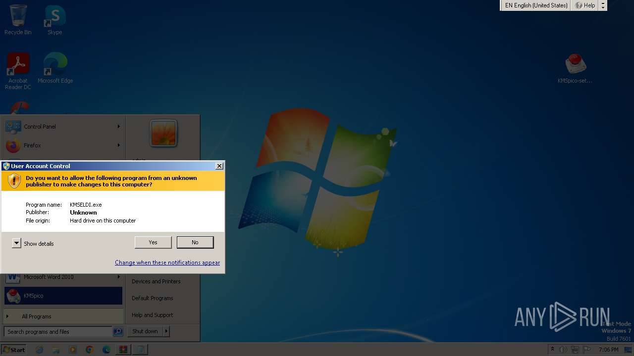This screenshot has height=356, width=634.
Task: Open Windows Media Player from taskbar
Action: pyautogui.click(x=73, y=350)
